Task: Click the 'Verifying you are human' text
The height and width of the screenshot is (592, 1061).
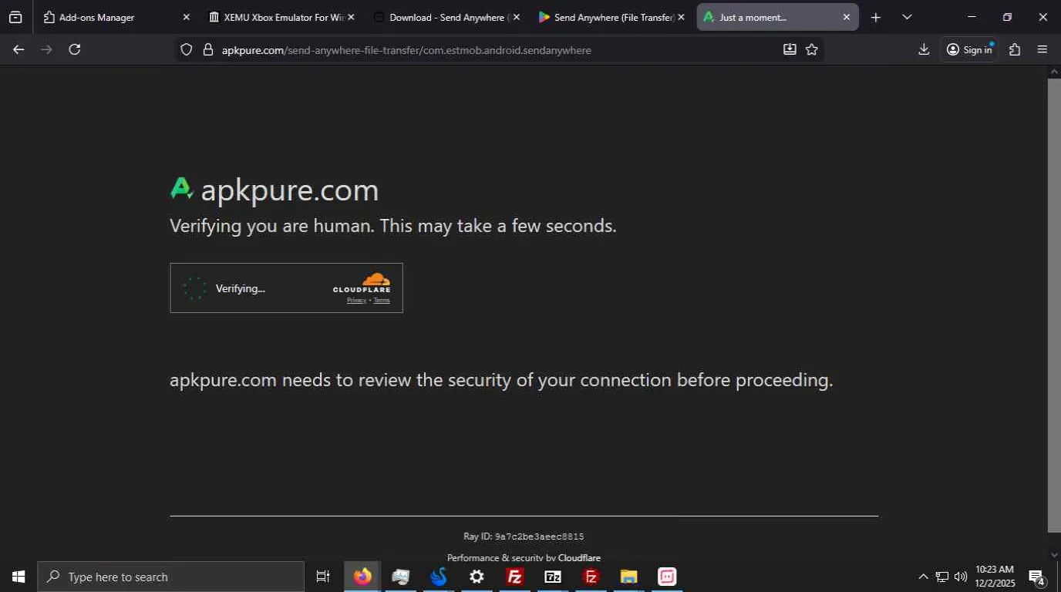Action: [393, 226]
